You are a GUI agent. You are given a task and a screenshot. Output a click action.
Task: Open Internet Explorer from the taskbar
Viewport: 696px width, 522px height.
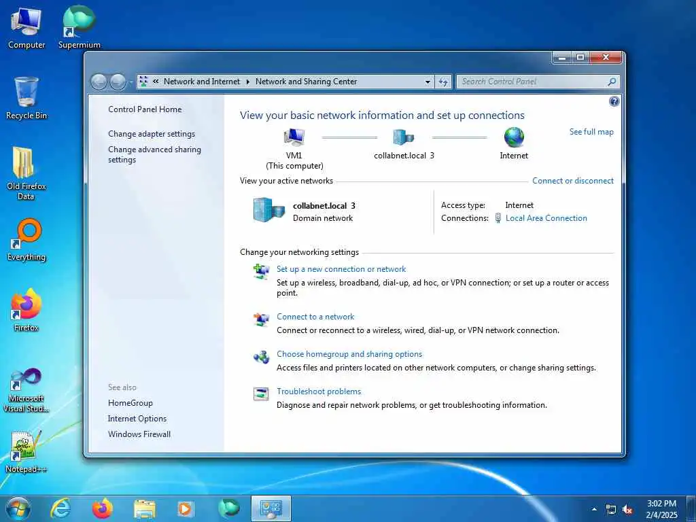click(60, 508)
